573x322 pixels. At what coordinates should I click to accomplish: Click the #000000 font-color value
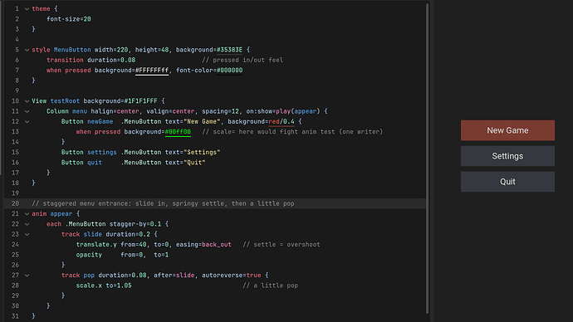[229, 70]
